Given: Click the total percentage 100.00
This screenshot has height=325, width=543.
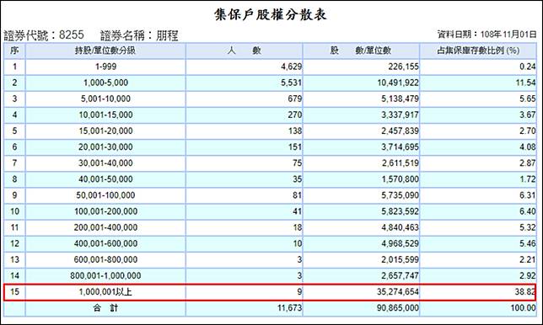Looking at the screenshot, I should [524, 307].
